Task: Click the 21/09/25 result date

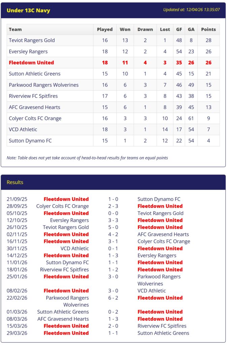Action: 17,199
